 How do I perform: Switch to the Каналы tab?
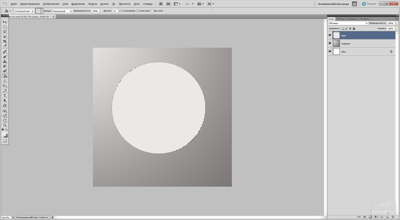point(341,19)
